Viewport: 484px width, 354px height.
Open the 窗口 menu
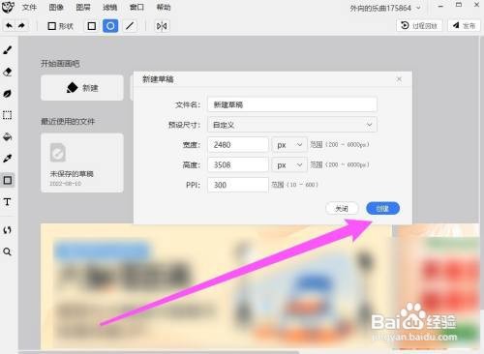(136, 7)
